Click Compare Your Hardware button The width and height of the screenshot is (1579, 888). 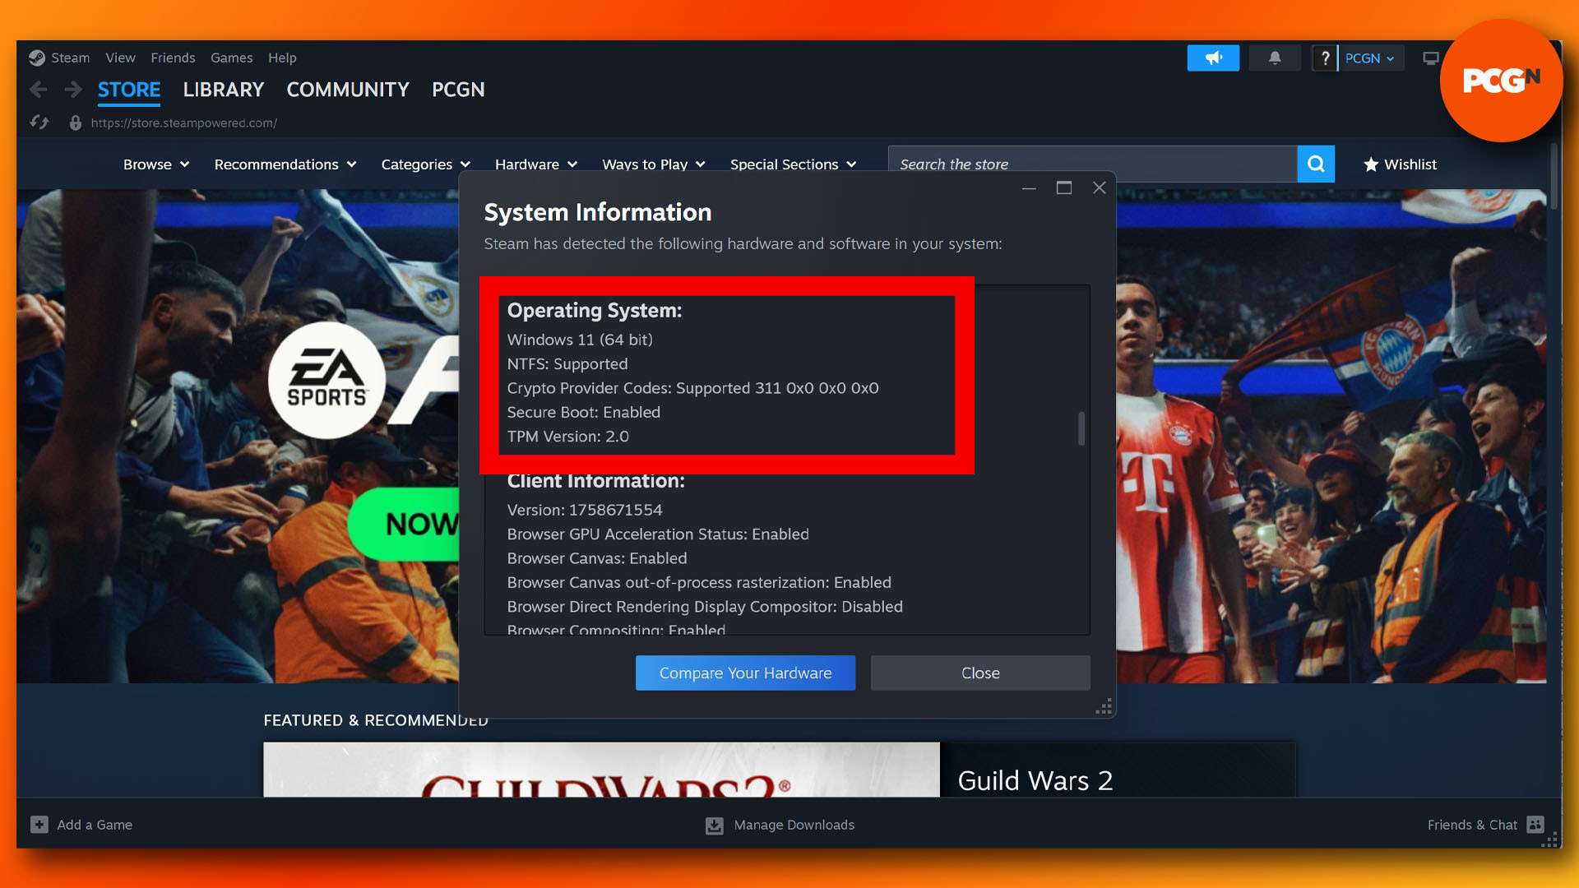click(745, 673)
